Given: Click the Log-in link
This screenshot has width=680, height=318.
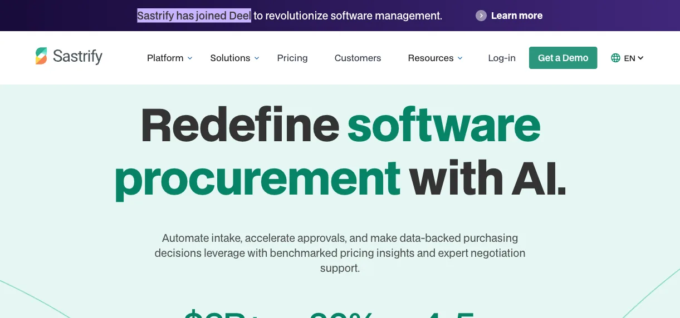Looking at the screenshot, I should (x=502, y=58).
